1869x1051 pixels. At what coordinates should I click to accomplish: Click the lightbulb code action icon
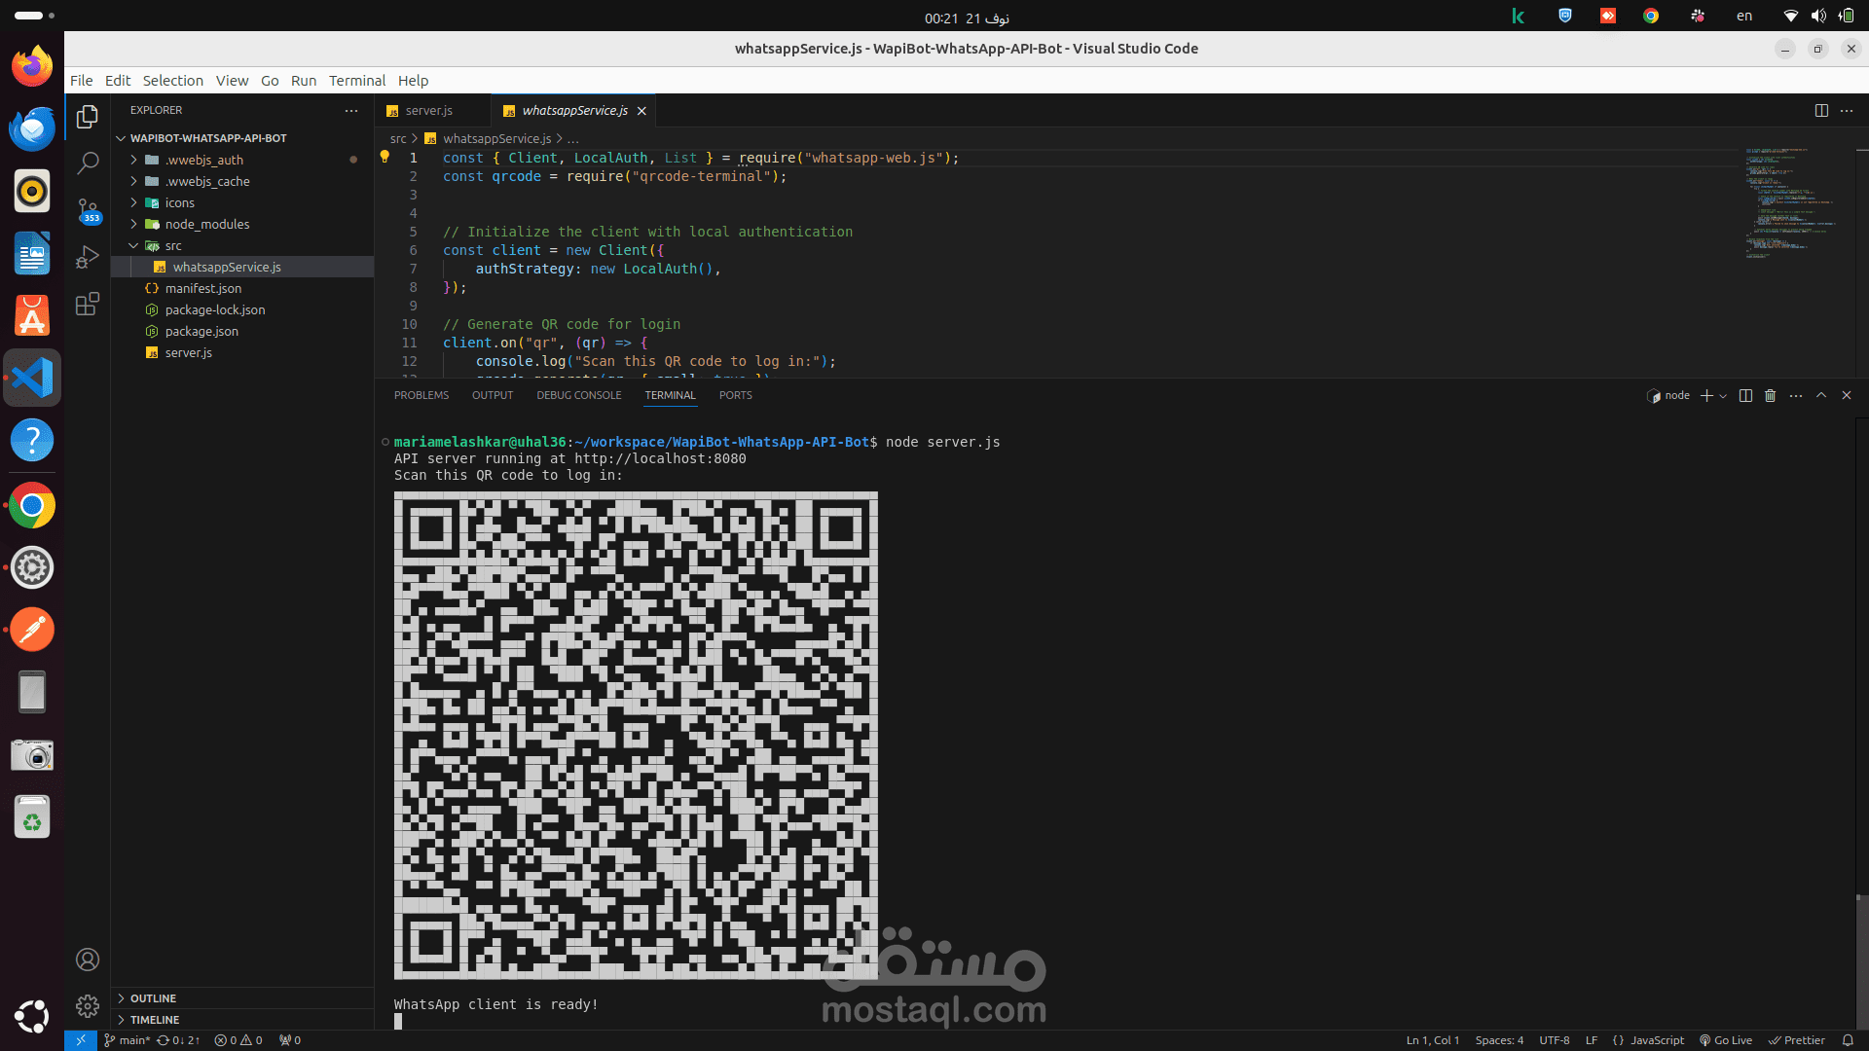[385, 157]
